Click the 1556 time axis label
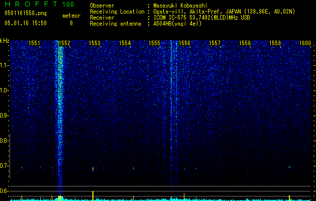 [184, 43]
